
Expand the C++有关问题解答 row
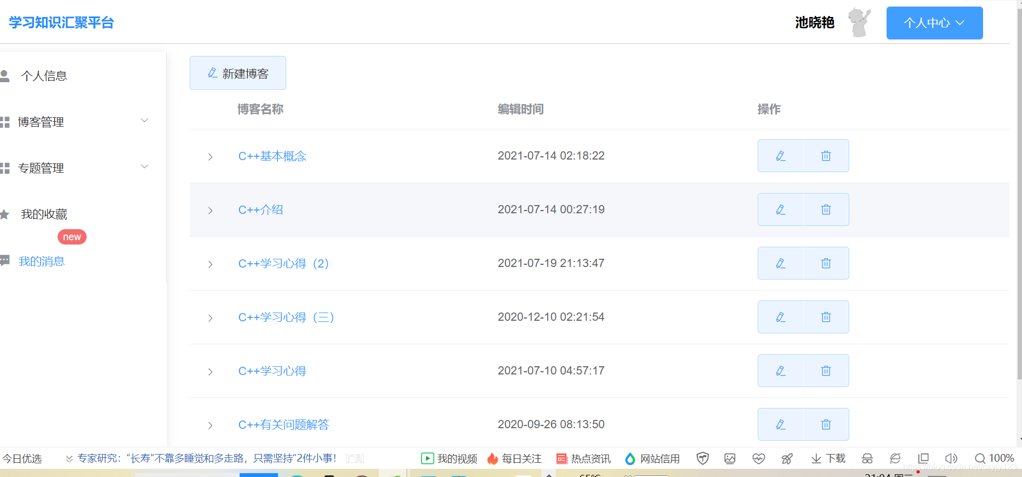[x=211, y=425]
